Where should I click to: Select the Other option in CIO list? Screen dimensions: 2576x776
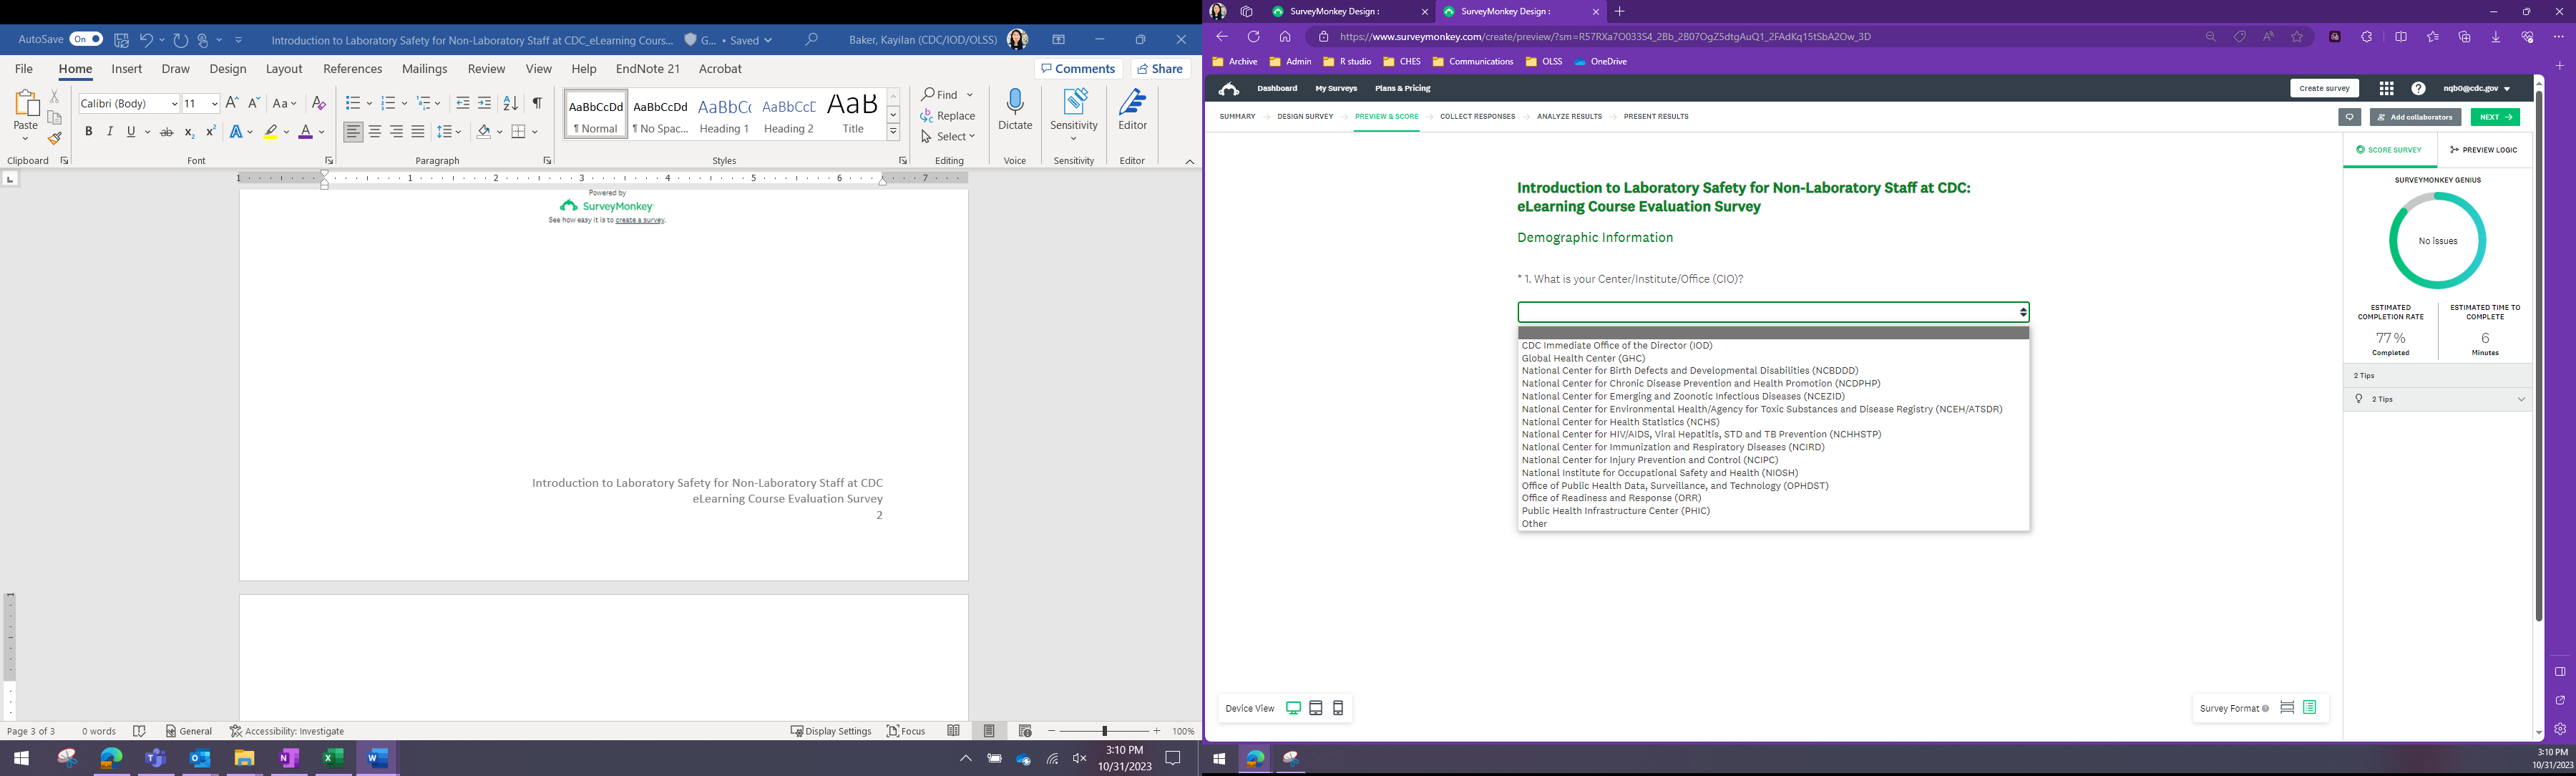1535,524
